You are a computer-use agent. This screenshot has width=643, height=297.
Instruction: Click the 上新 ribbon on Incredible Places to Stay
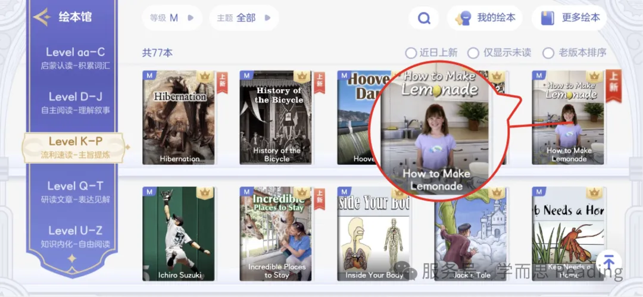[x=320, y=199]
